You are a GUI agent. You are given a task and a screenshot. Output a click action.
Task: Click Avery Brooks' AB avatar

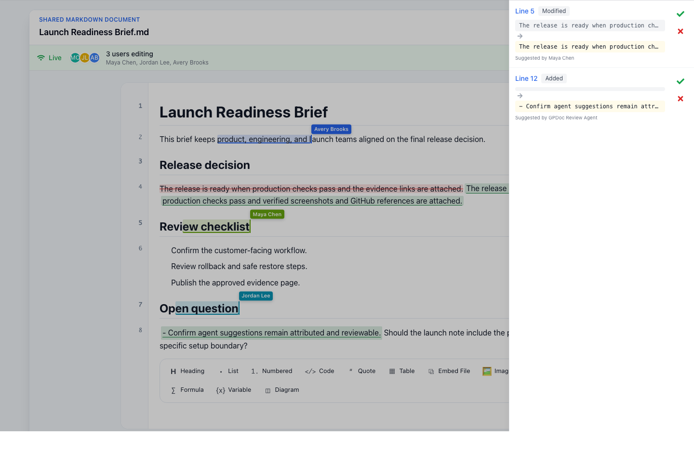coord(94,58)
